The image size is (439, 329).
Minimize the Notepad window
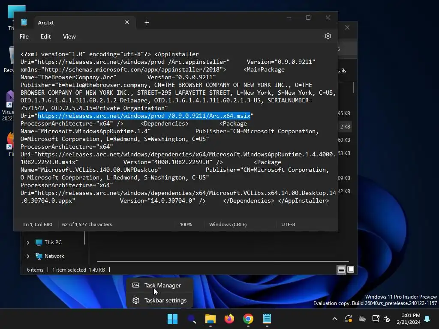(x=289, y=18)
